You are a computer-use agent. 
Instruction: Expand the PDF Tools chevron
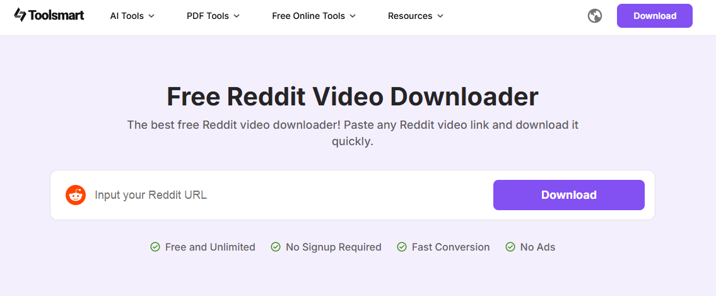coord(237,16)
